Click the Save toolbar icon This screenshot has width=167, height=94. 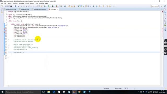6,6
